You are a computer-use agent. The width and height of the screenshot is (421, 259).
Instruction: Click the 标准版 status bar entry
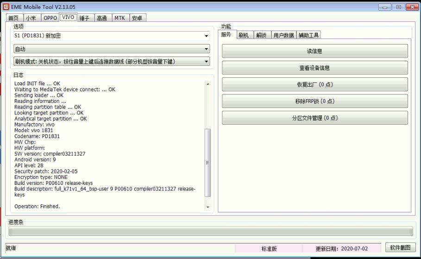click(x=269, y=249)
